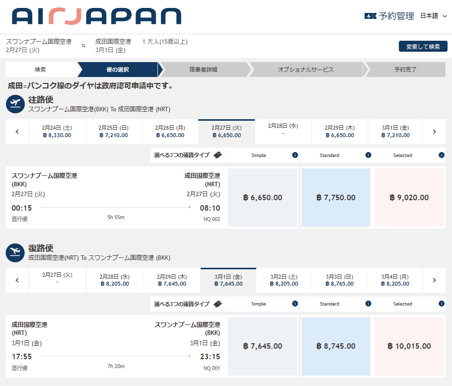Click flight number NQ 001
The height and width of the screenshot is (386, 452).
[212, 368]
